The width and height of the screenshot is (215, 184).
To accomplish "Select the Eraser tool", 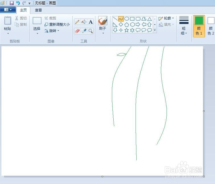I will 77,31.
